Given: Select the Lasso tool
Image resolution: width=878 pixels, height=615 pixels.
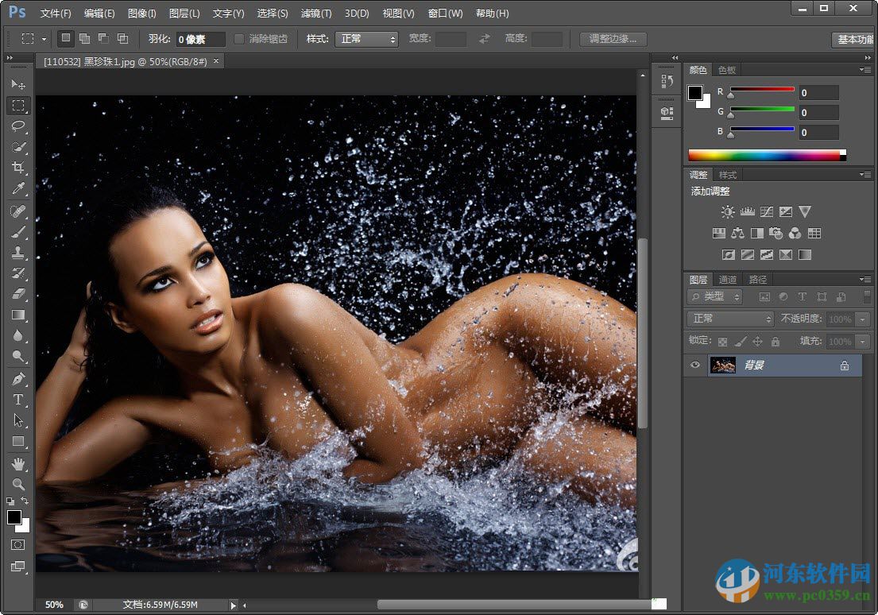Looking at the screenshot, I should tap(18, 126).
